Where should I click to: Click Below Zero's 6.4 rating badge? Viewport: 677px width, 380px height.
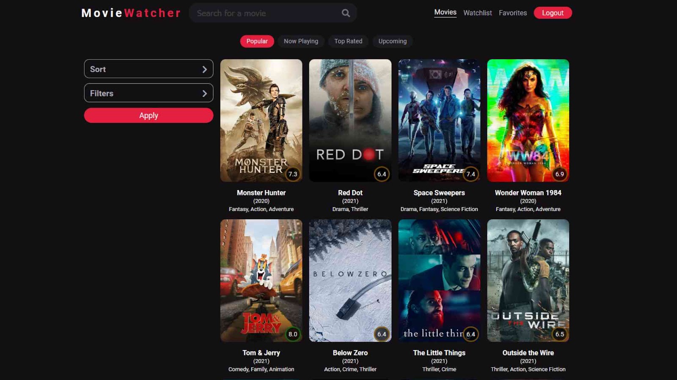click(382, 334)
